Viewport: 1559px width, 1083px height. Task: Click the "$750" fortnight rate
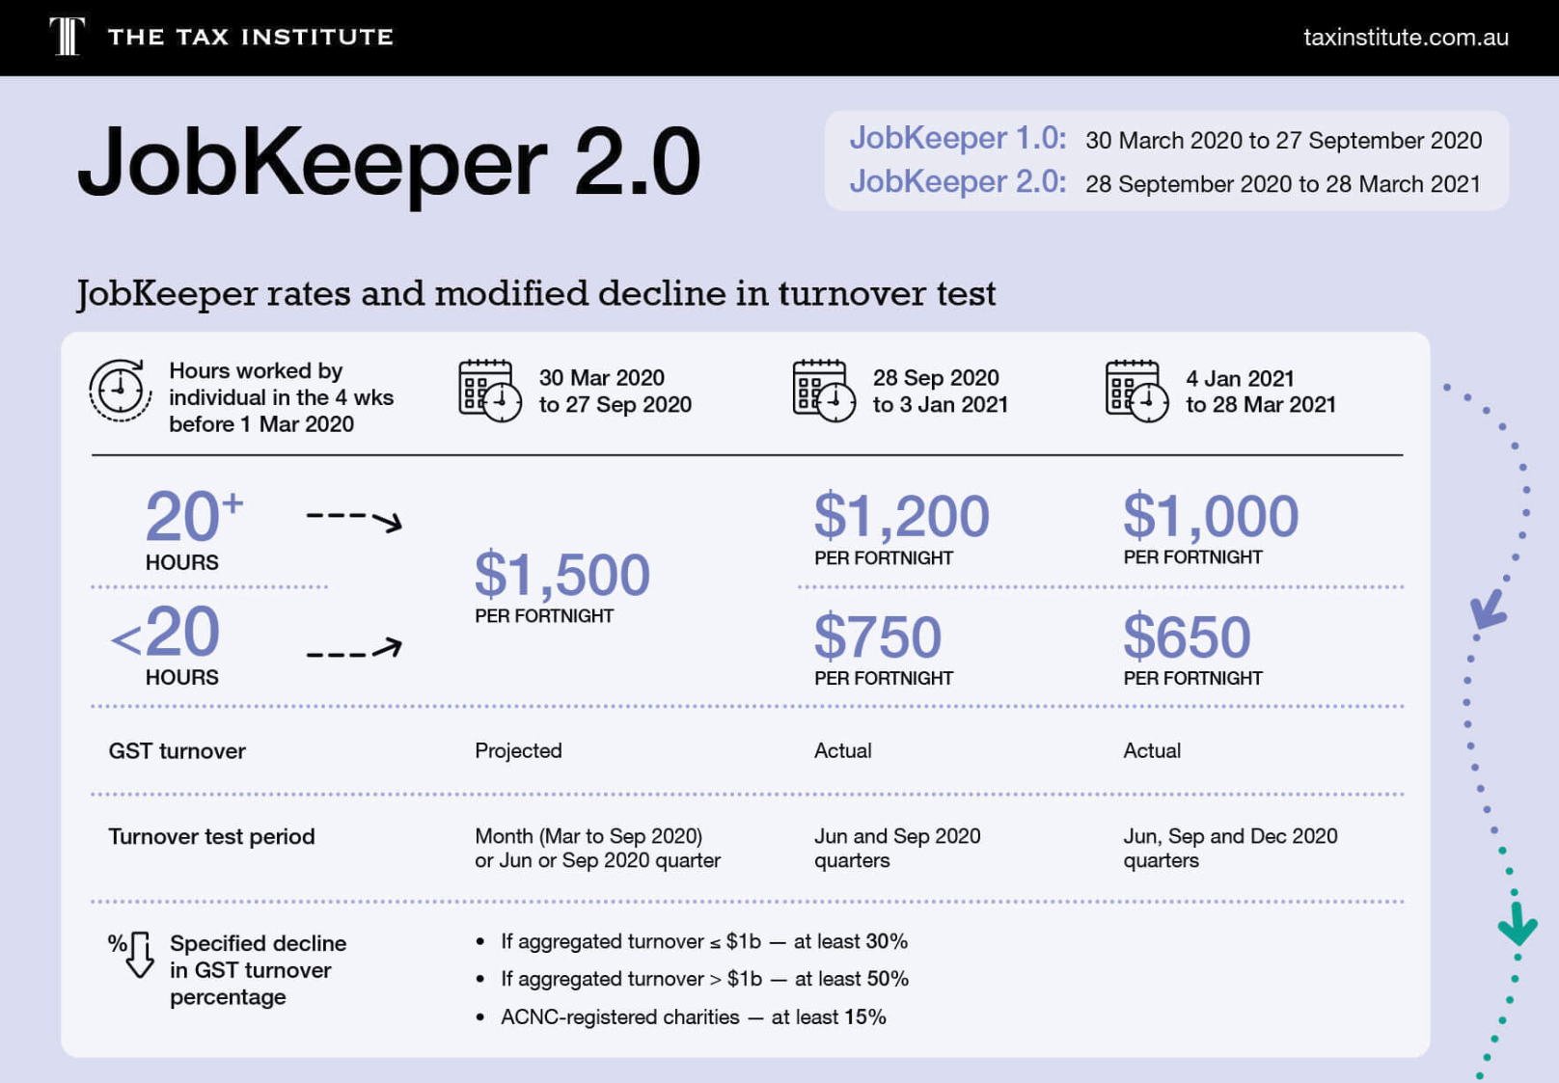[877, 636]
